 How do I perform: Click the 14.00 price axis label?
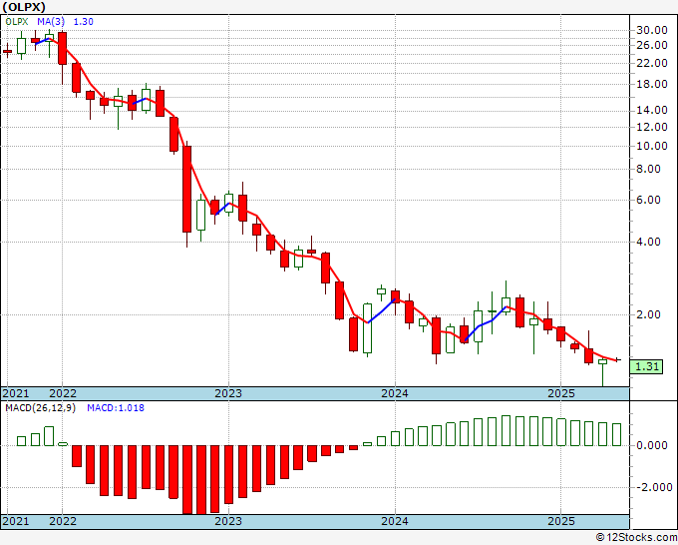click(x=652, y=110)
